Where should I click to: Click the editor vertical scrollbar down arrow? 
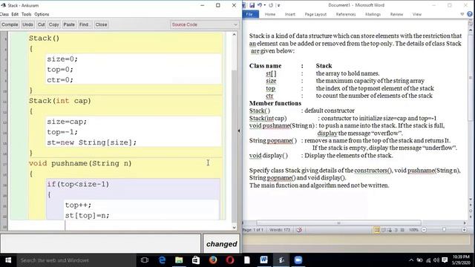pyautogui.click(x=234, y=228)
